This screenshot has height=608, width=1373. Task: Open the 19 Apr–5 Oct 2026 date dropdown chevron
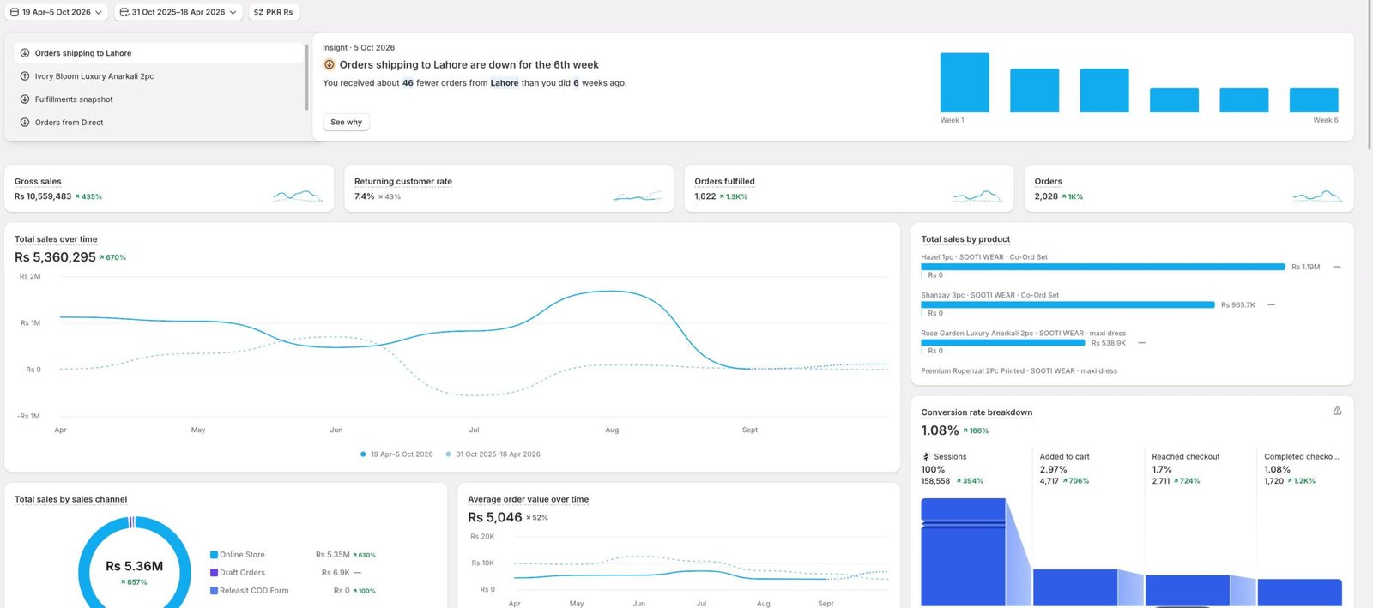click(x=98, y=12)
